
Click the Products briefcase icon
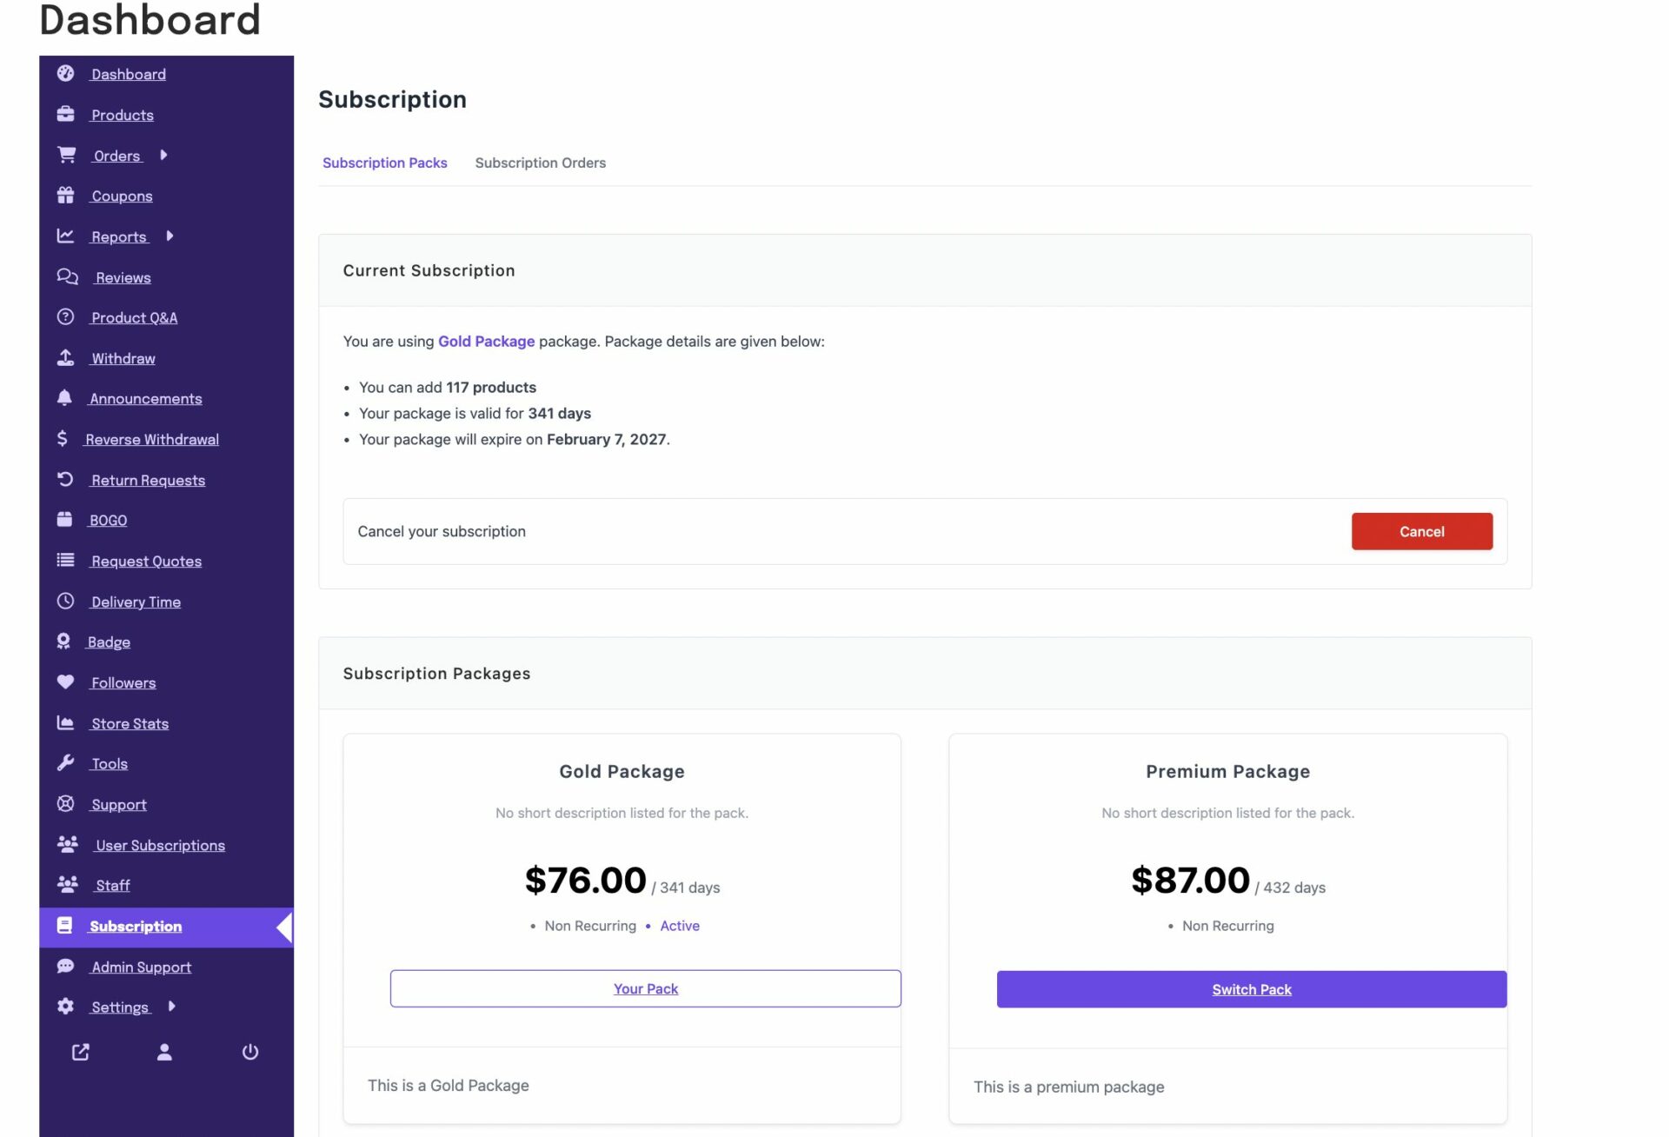(x=65, y=115)
